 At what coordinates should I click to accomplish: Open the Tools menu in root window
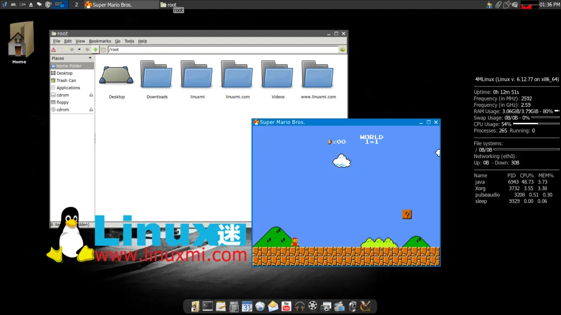(129, 41)
